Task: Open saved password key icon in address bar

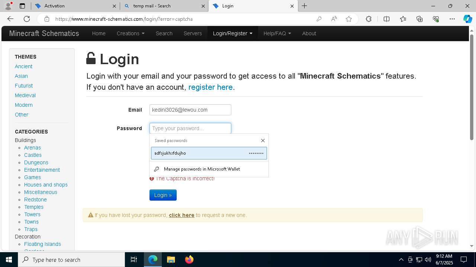Action: [319, 19]
